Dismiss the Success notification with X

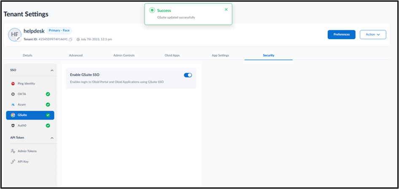226,9
